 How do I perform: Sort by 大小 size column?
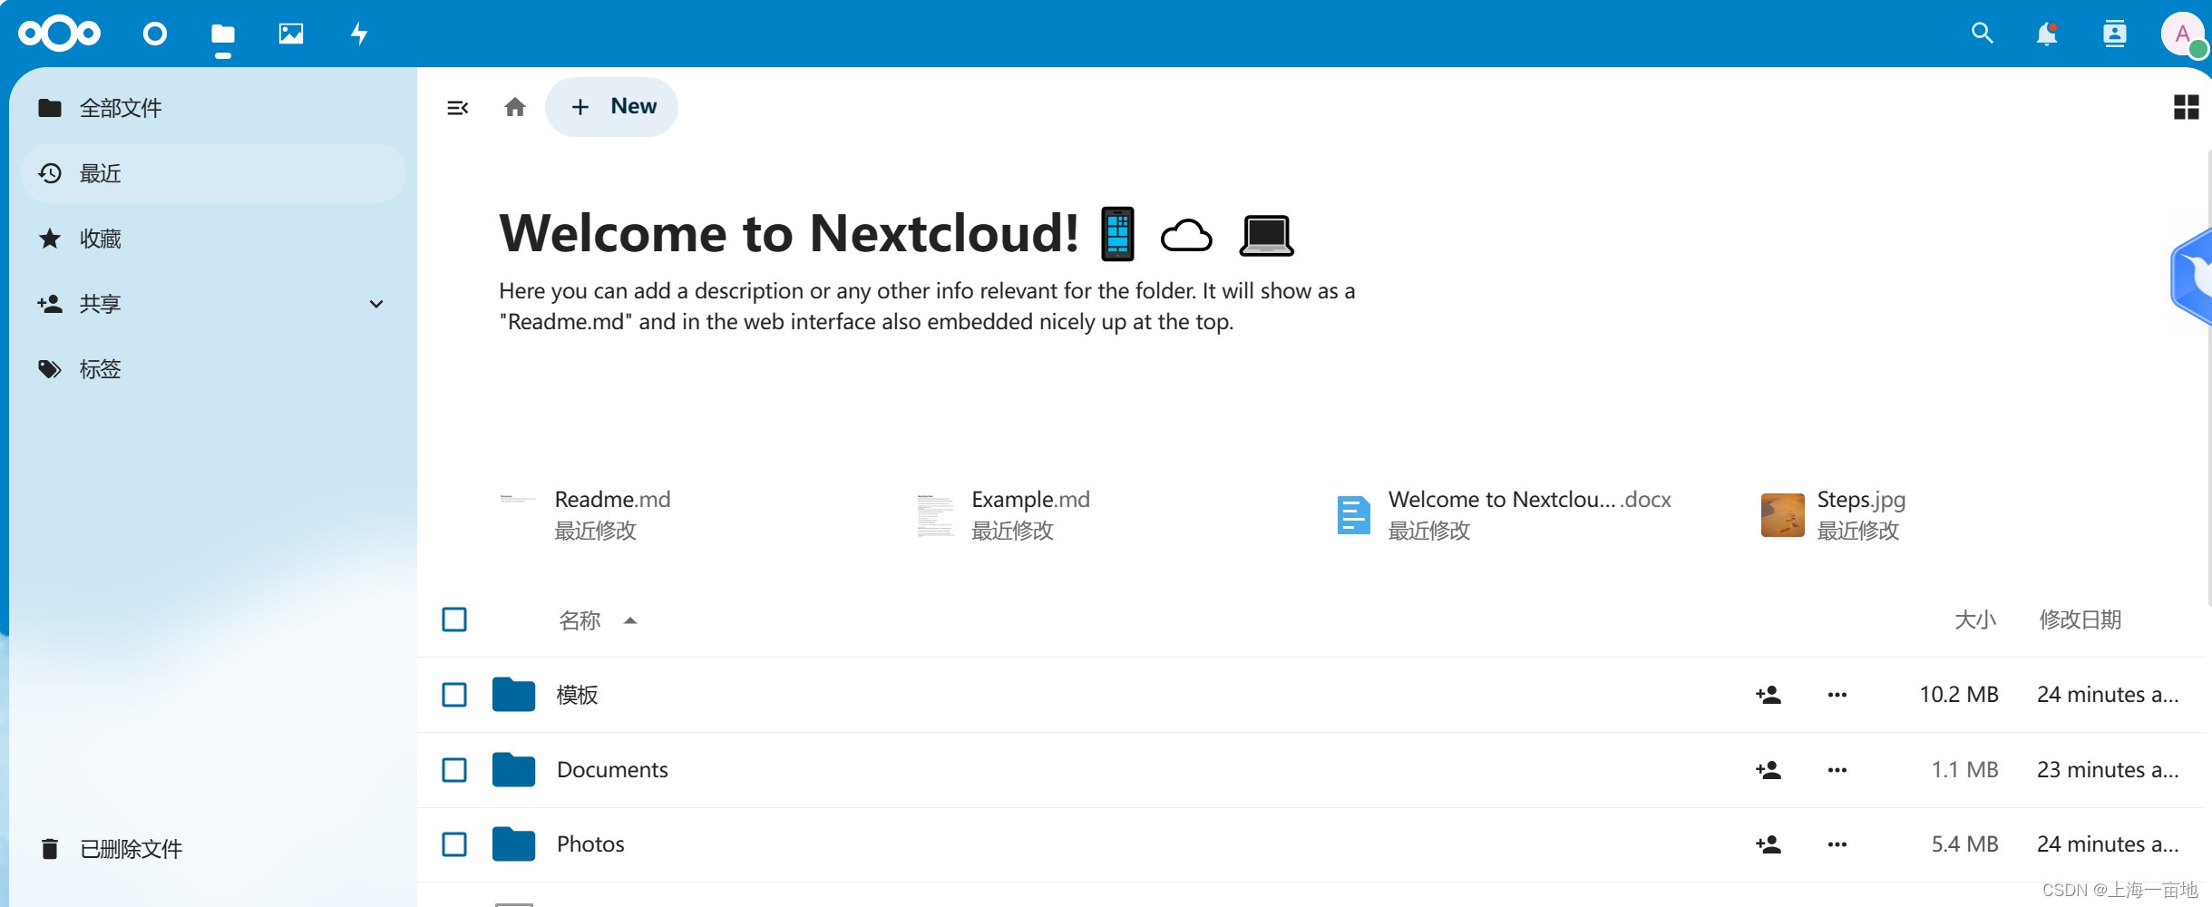(x=1975, y=619)
